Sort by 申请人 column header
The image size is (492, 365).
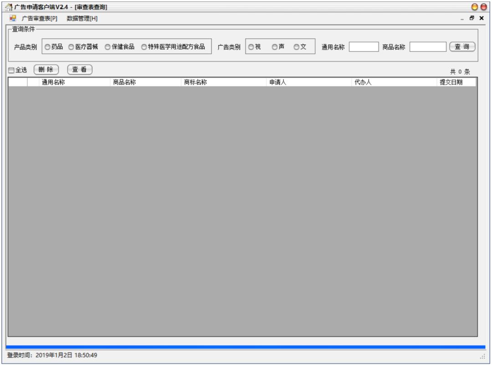pos(309,82)
